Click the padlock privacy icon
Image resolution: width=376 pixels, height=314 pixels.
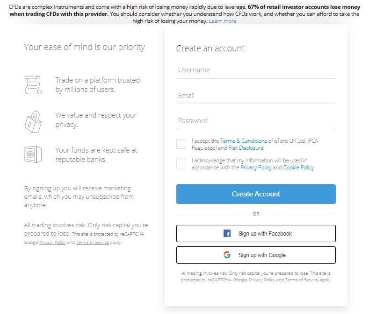point(33,120)
